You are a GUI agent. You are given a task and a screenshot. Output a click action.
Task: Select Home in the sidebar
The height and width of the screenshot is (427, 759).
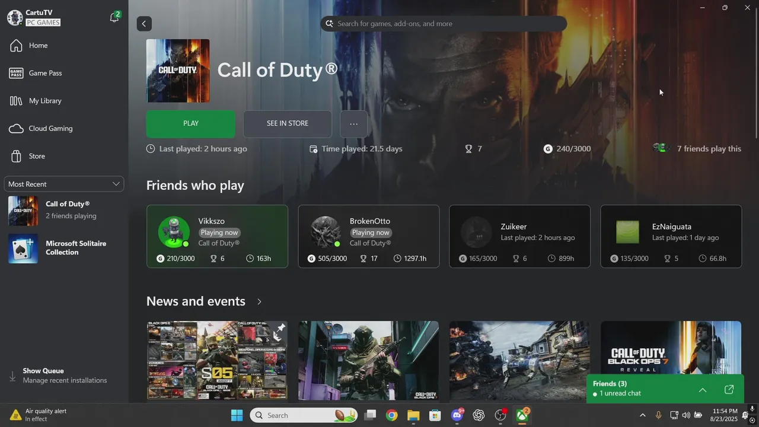[64, 46]
